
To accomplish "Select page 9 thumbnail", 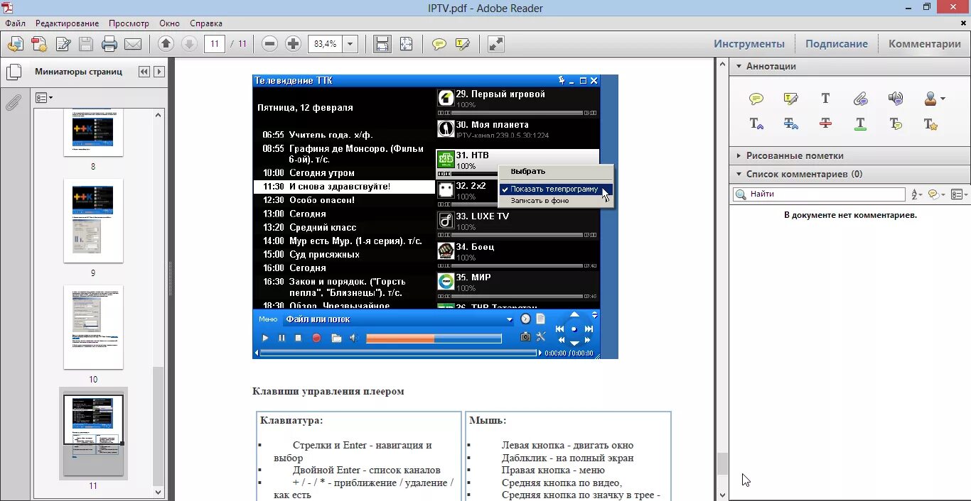I will 93,221.
